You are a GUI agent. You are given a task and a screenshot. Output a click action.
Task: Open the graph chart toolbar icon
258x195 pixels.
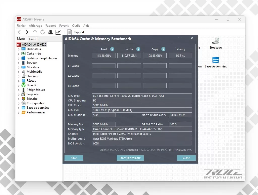coord(58,32)
